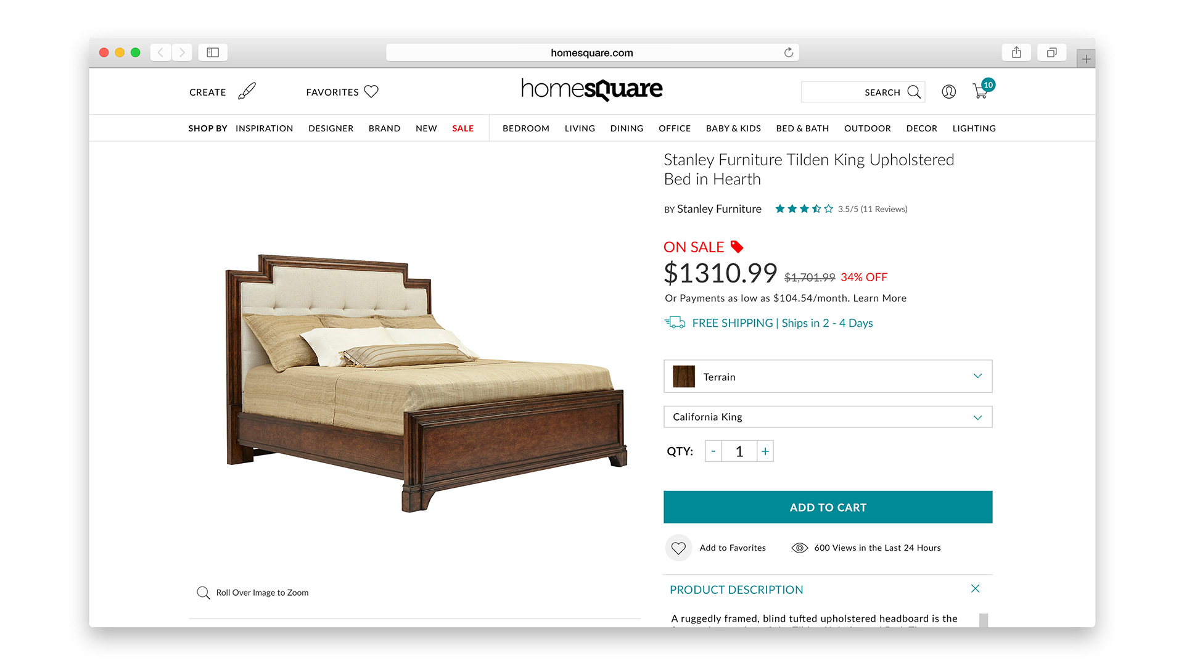Viewport: 1184px width, 666px height.
Task: Open the SALE menu item
Action: tap(462, 128)
